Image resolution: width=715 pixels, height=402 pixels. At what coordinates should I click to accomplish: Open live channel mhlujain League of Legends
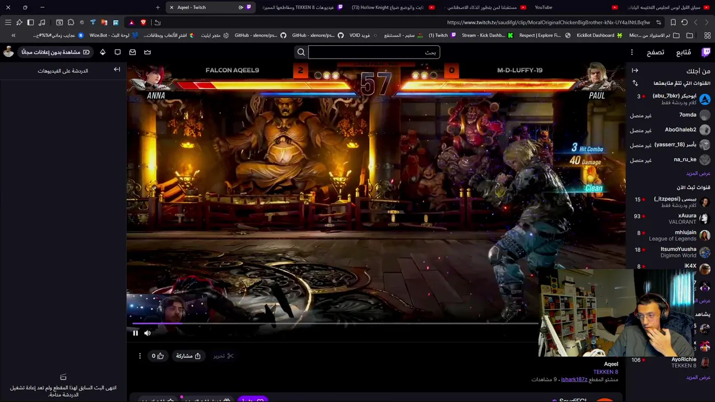(x=670, y=235)
